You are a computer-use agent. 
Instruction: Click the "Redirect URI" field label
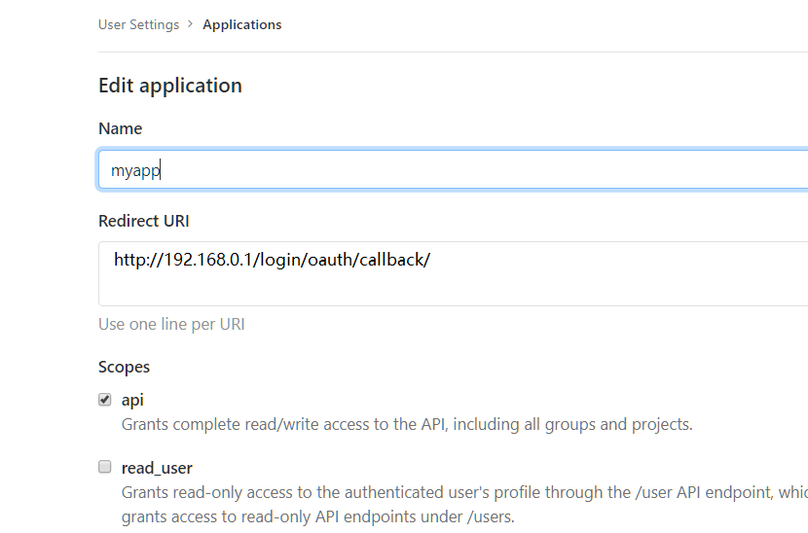[143, 221]
